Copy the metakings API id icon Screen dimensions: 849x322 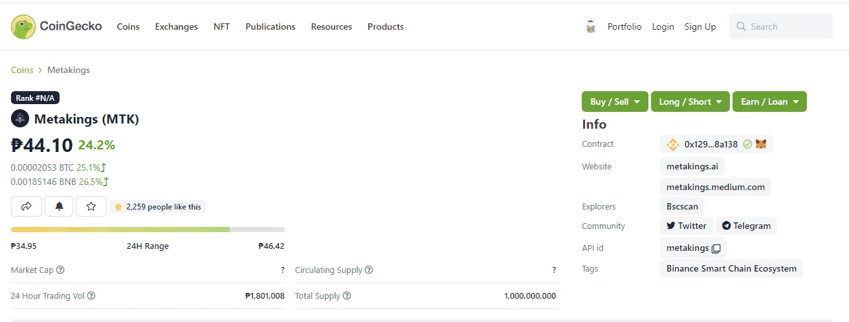(x=716, y=248)
